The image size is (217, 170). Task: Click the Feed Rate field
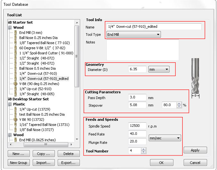click(137, 134)
